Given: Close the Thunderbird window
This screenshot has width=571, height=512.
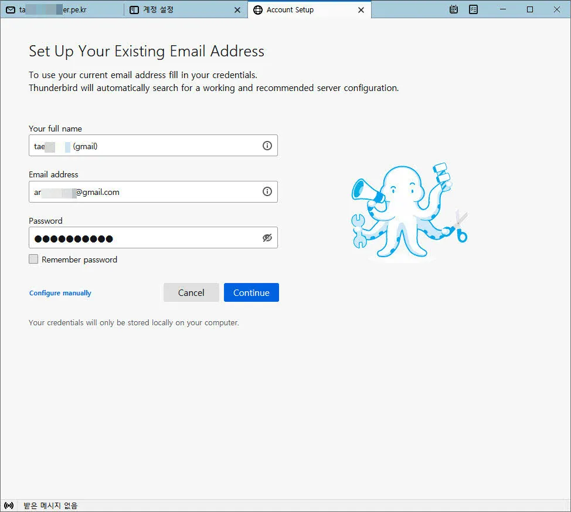Looking at the screenshot, I should tap(557, 9).
